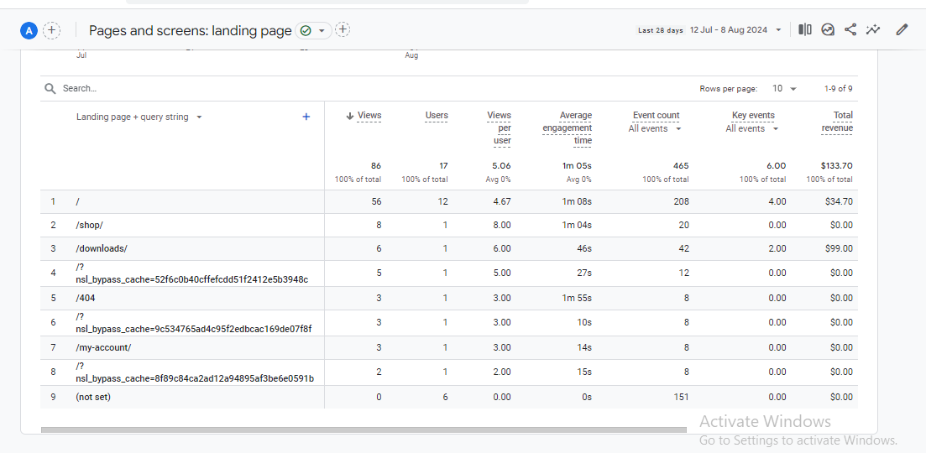
Task: Click event count 208 in / row
Action: 681,201
